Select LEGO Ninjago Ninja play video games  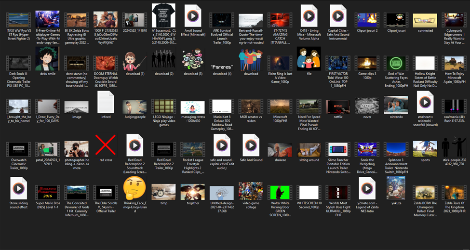(x=164, y=106)
